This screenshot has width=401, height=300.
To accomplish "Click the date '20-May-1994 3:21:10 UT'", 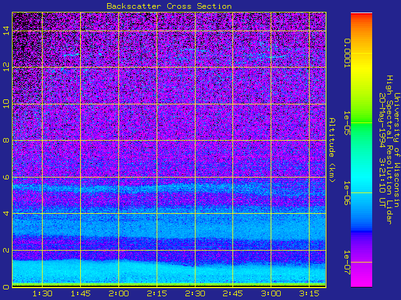I will pyautogui.click(x=382, y=150).
